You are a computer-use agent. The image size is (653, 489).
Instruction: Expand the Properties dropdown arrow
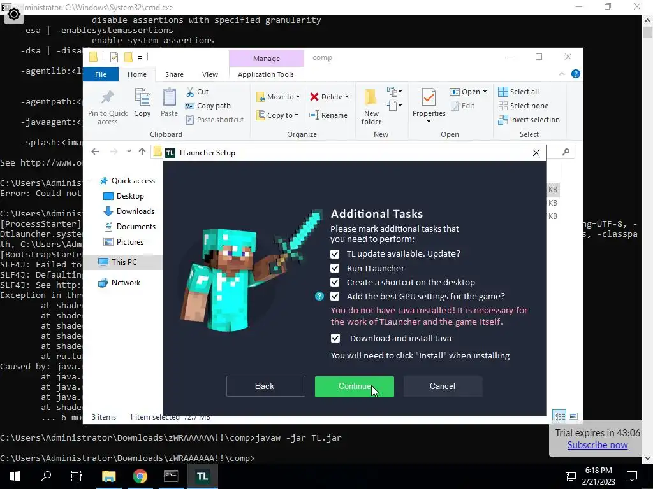(x=429, y=122)
